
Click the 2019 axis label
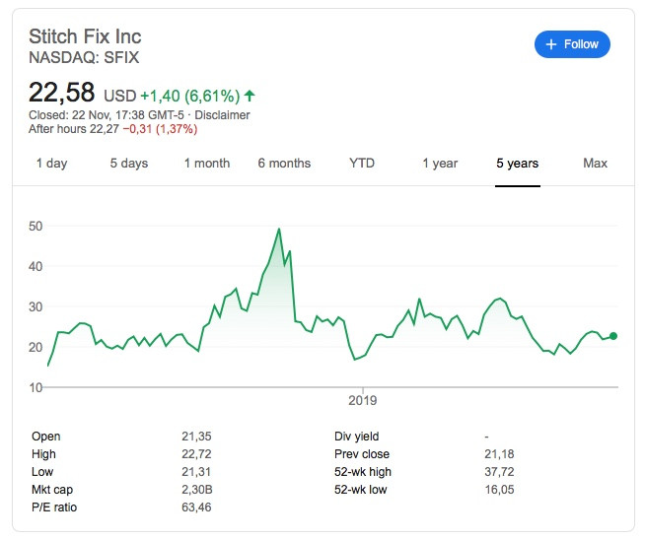362,400
